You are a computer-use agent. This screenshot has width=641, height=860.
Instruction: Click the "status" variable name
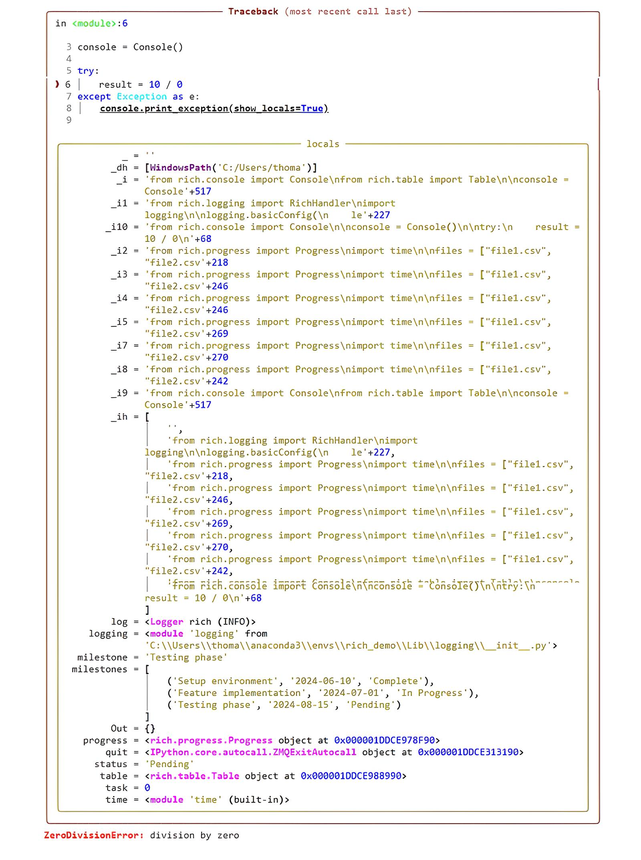pyautogui.click(x=111, y=764)
